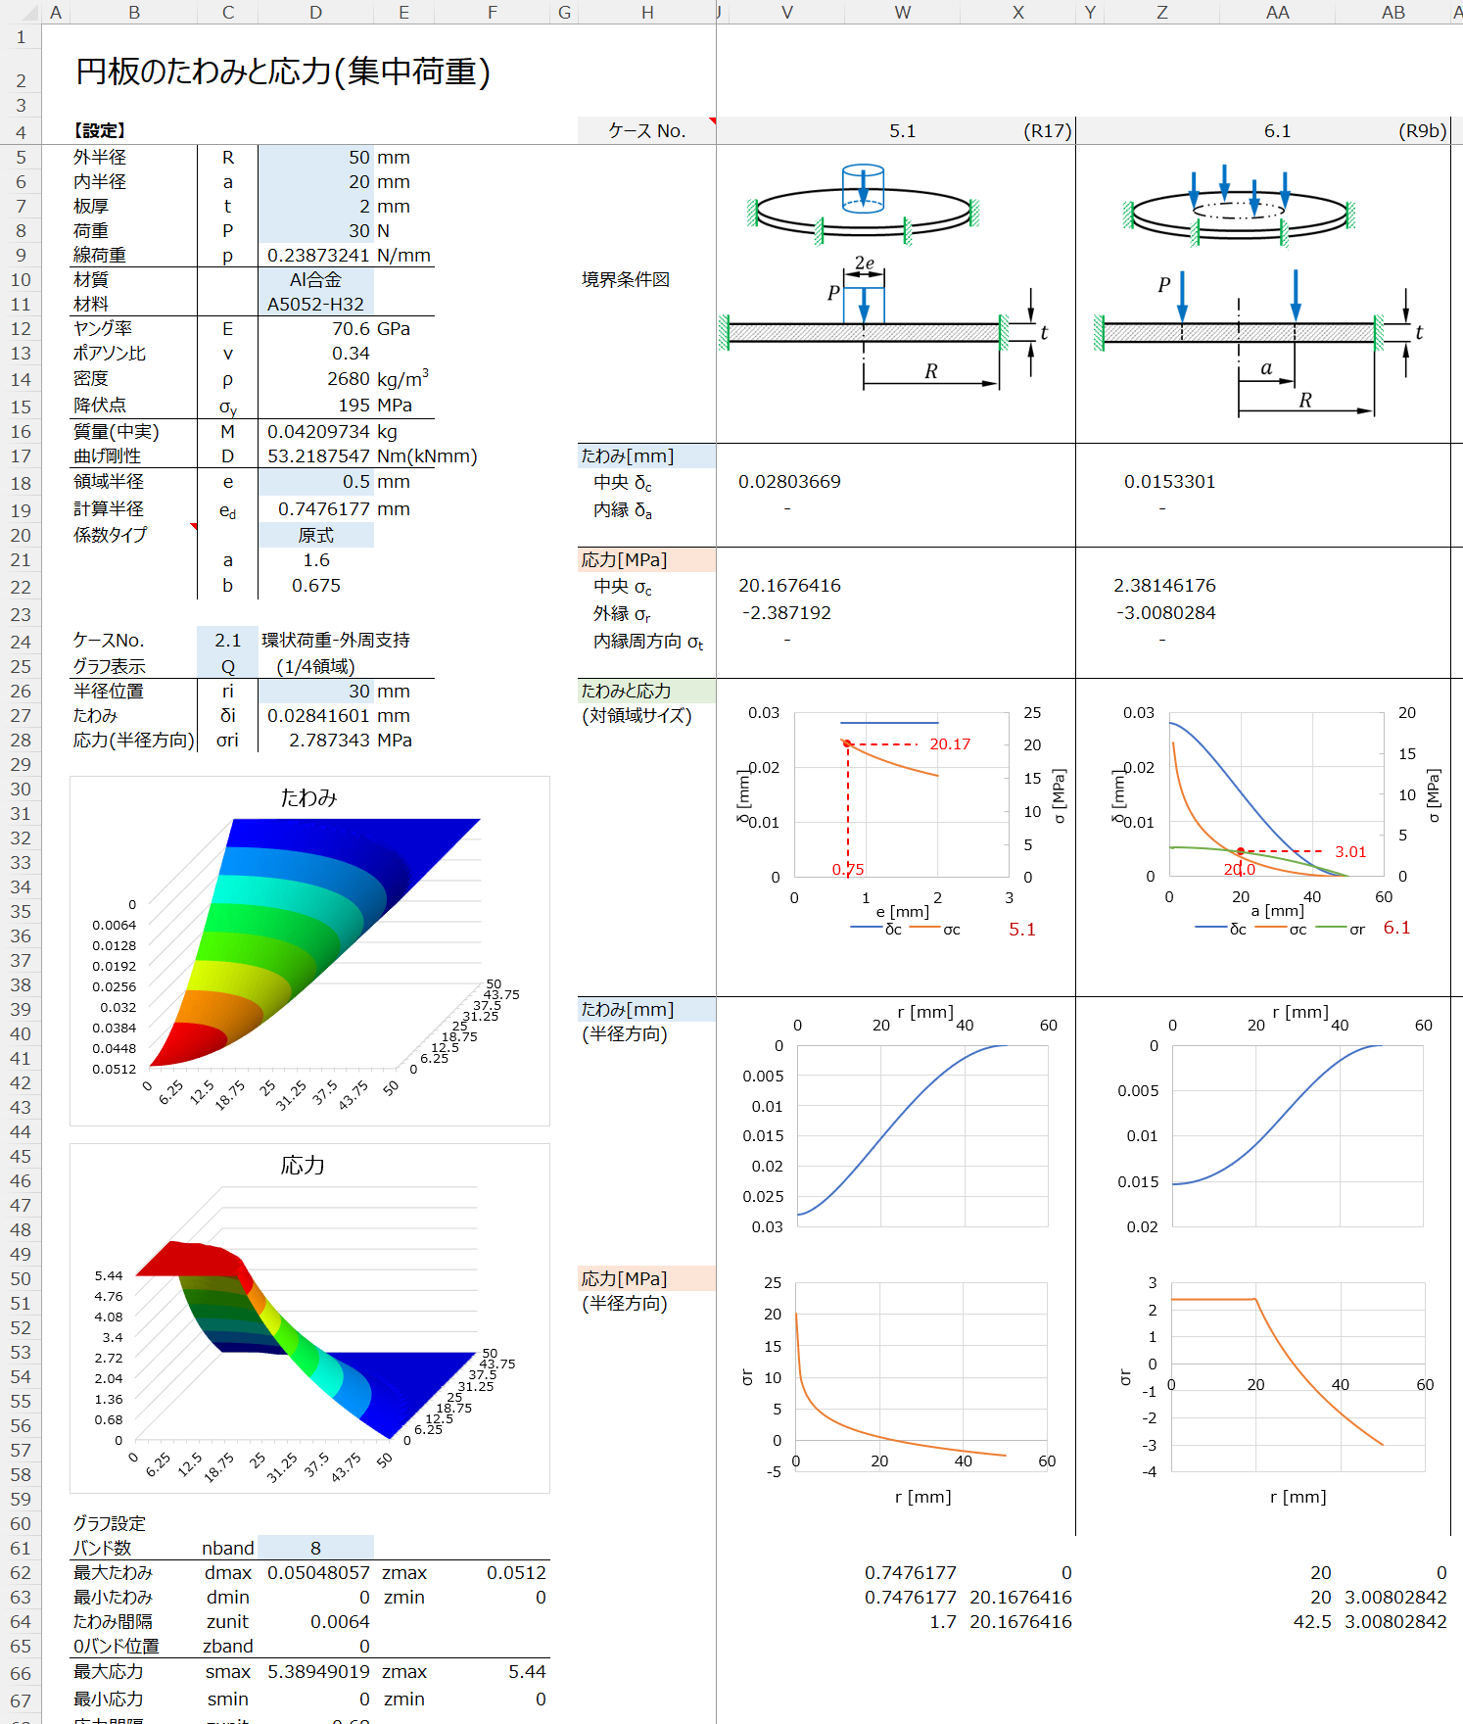Screen dimensions: 1463x1724
Task: Click the select-all corner of the sheet
Action: (x=21, y=12)
